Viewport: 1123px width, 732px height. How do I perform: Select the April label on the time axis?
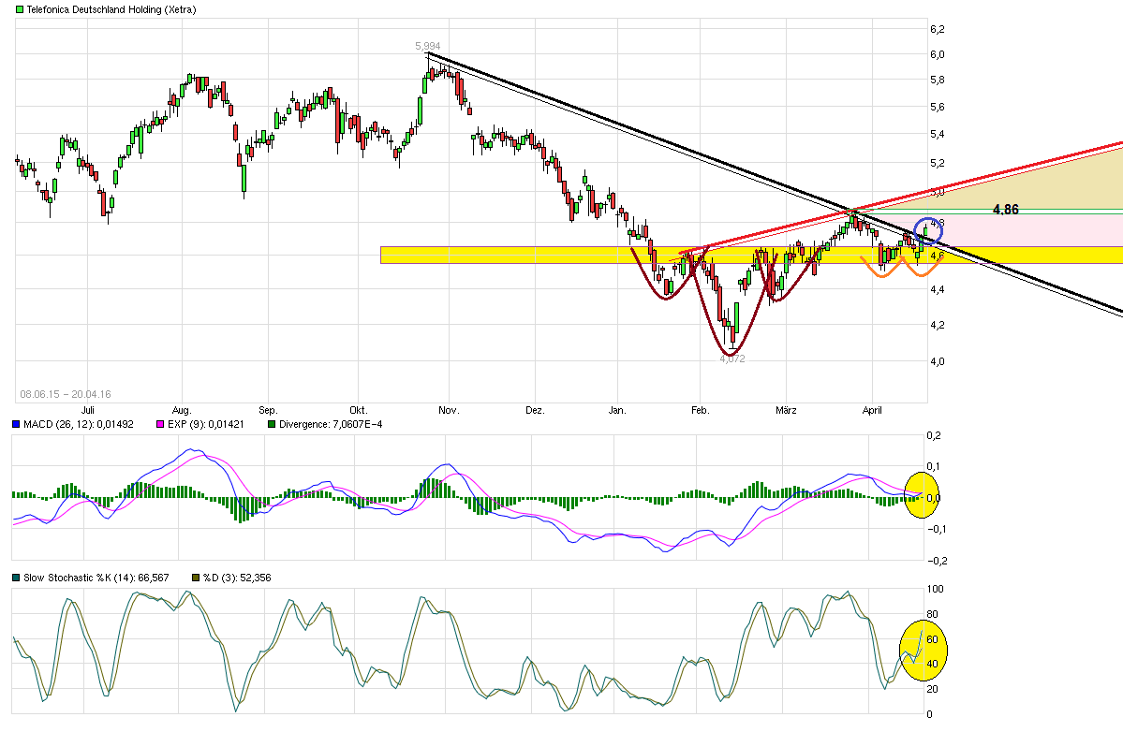point(872,410)
